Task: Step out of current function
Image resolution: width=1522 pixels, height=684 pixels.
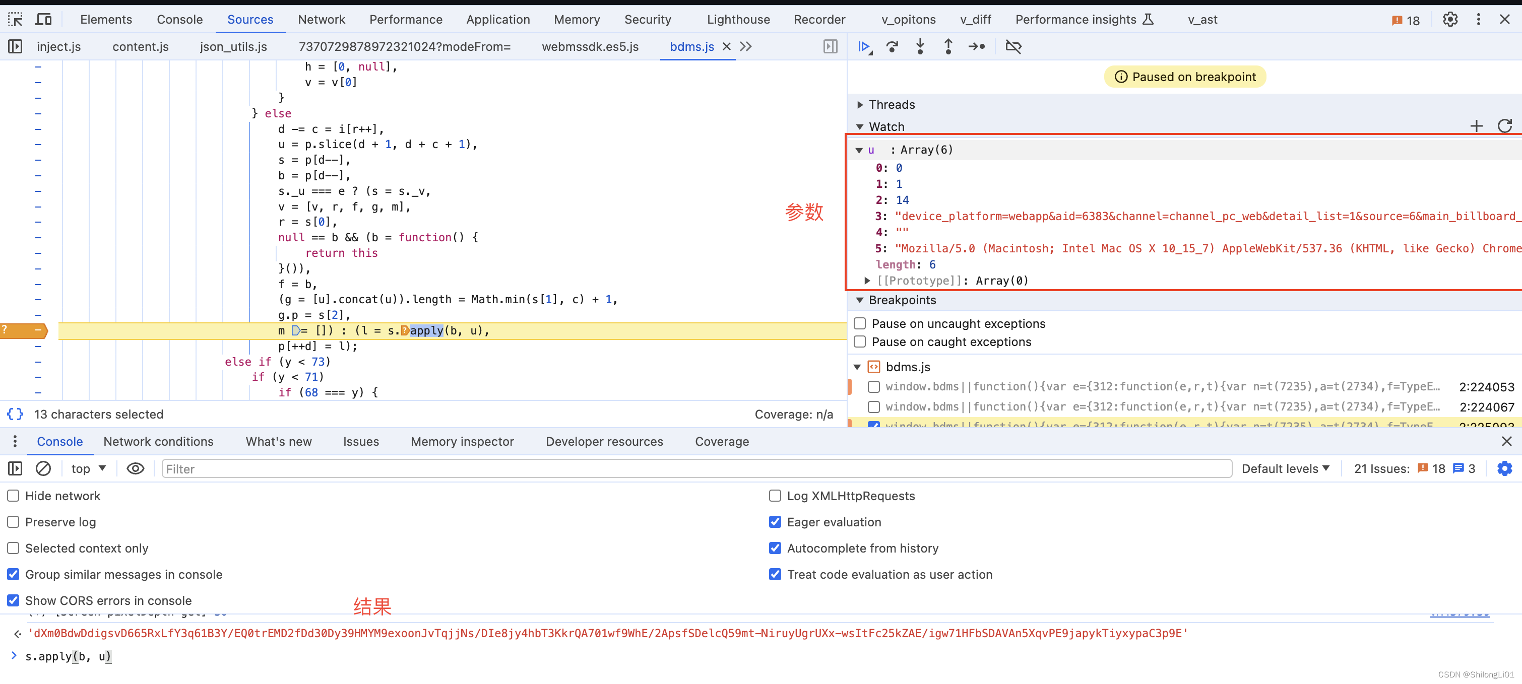Action: 948,47
